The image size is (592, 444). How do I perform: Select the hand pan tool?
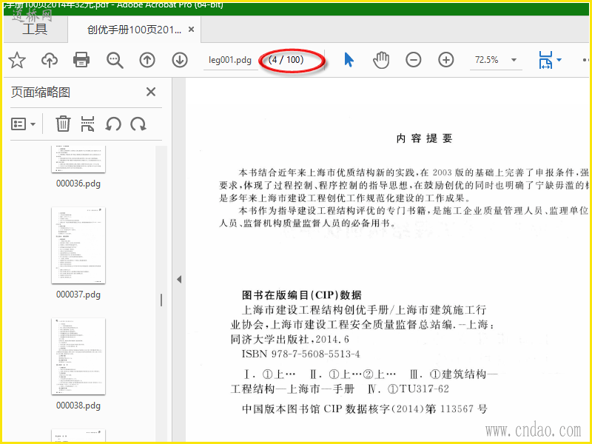pyautogui.click(x=381, y=60)
